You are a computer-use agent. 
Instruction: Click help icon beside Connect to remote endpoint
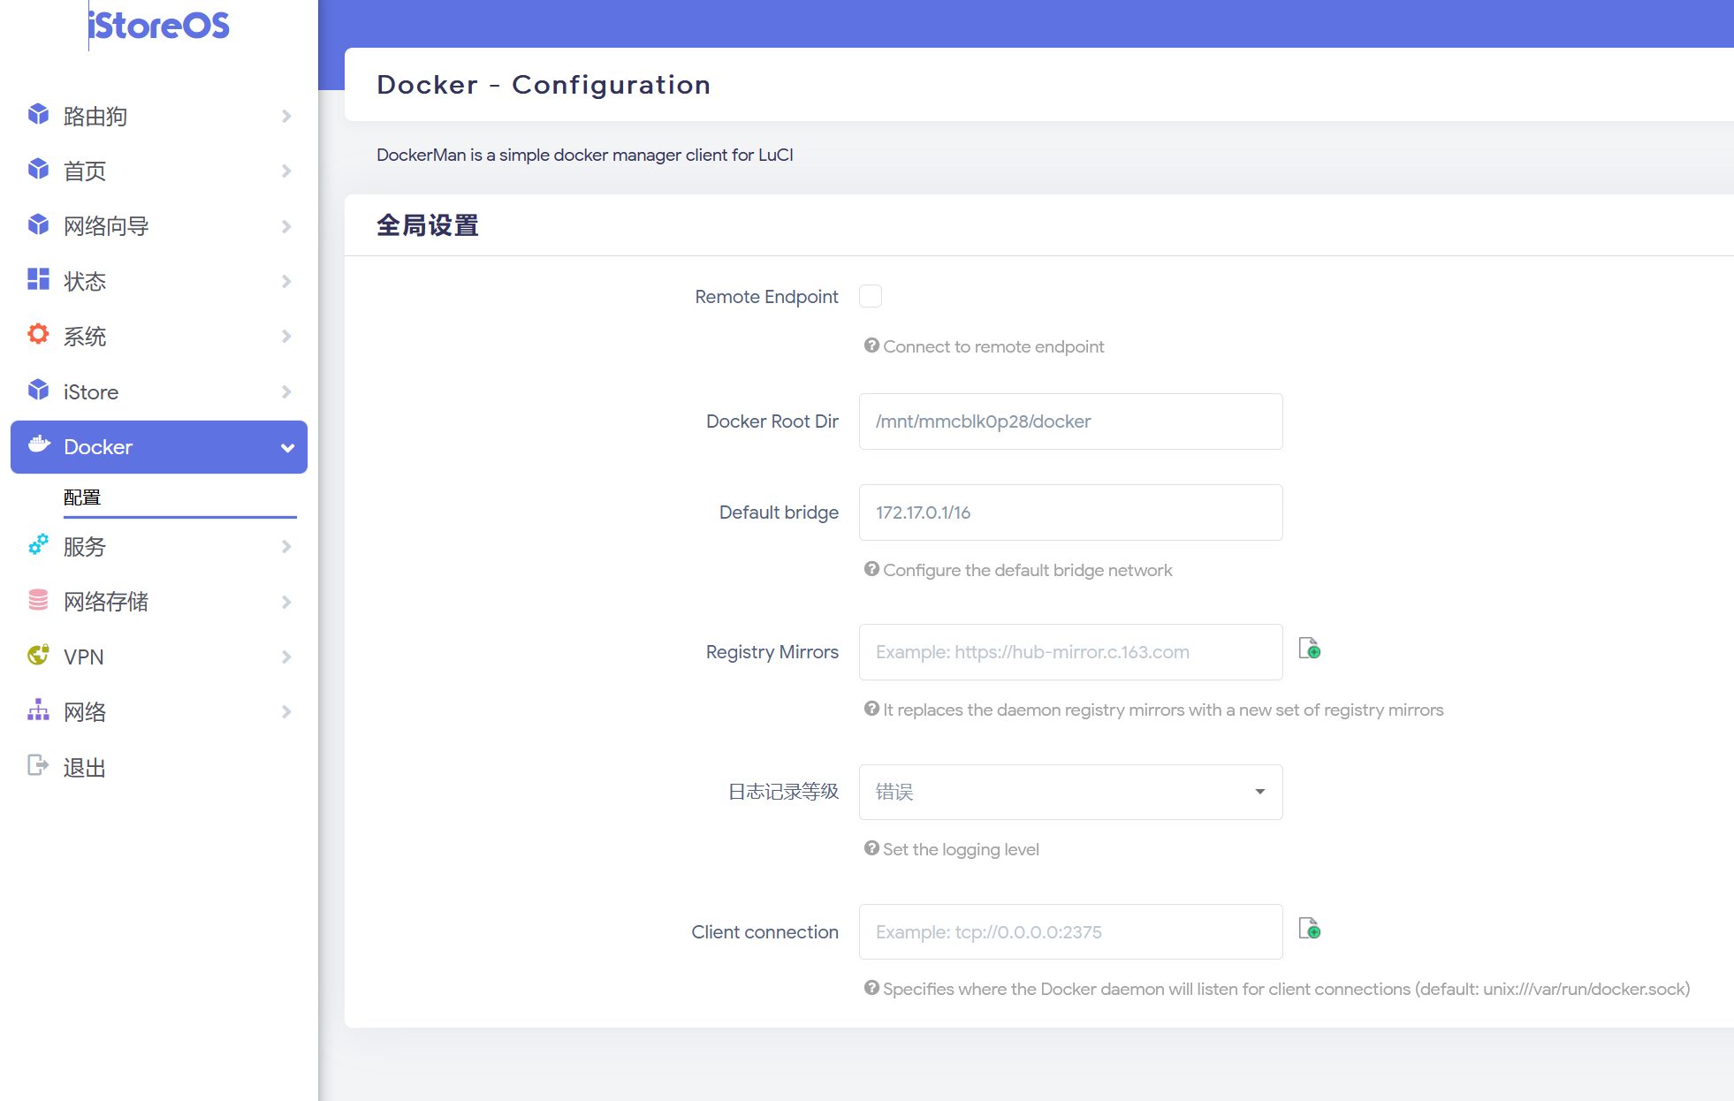tap(871, 345)
